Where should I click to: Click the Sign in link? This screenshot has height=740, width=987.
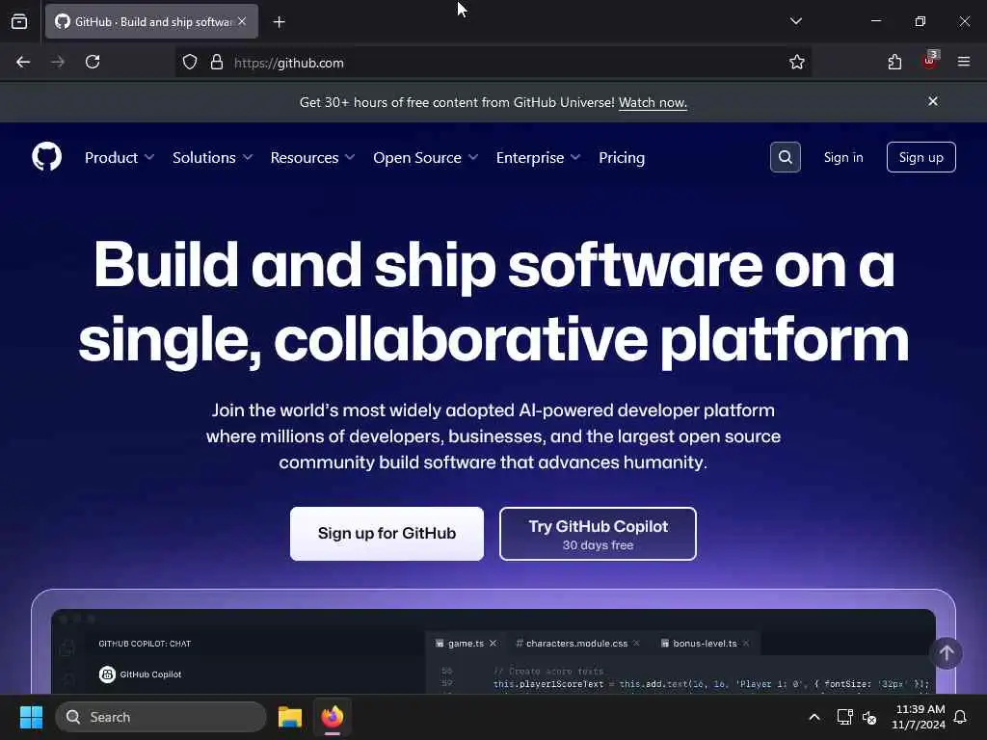click(x=843, y=157)
